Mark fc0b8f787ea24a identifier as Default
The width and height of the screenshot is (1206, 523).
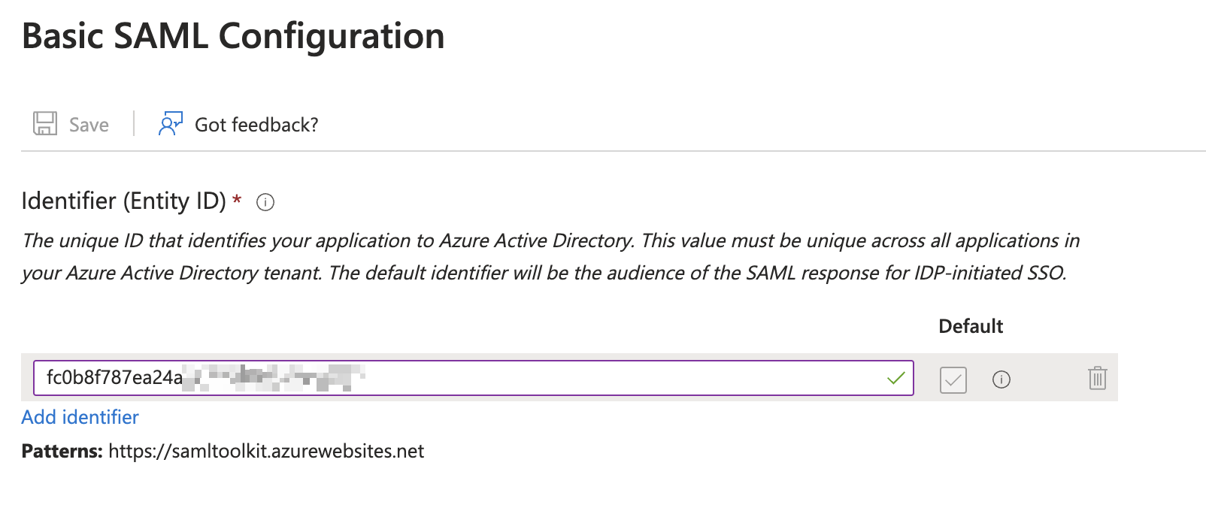click(953, 380)
